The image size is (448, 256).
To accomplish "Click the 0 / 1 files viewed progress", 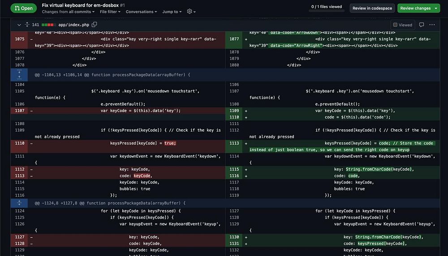I will (x=326, y=7).
